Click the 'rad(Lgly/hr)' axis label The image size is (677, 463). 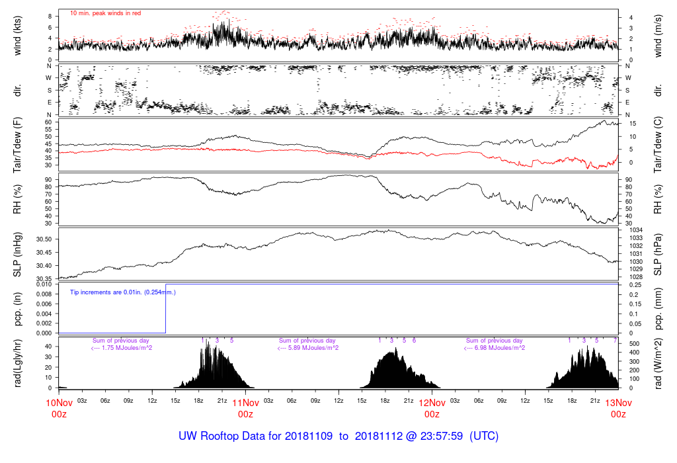18,363
